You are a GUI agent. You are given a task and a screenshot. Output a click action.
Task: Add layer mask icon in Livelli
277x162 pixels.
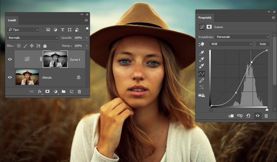47,91
